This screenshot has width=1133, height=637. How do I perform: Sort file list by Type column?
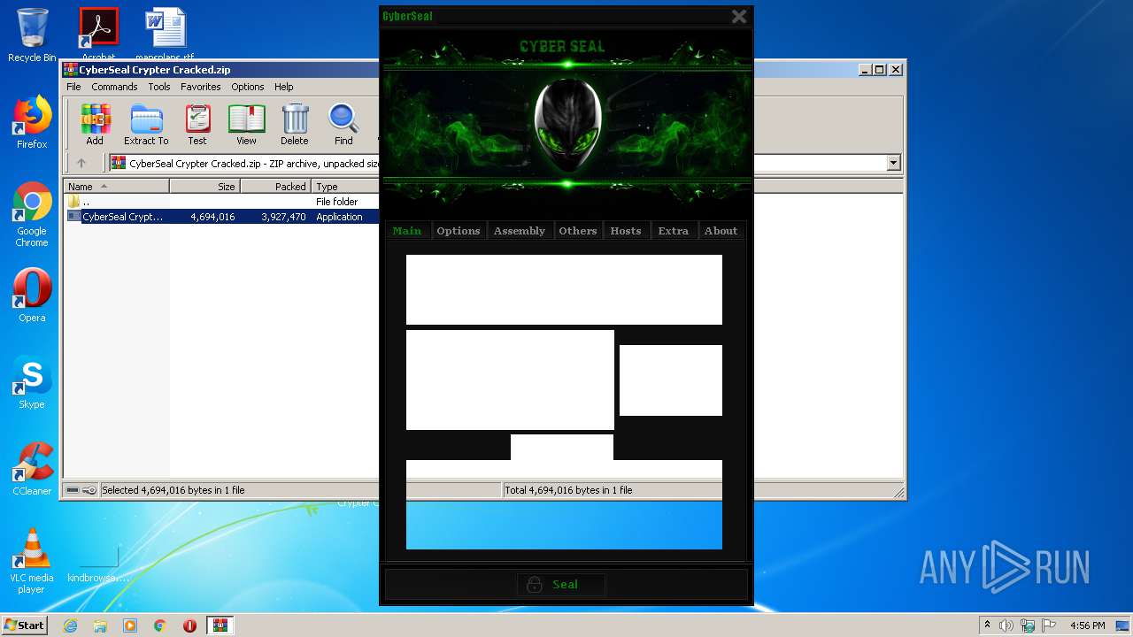[345, 187]
